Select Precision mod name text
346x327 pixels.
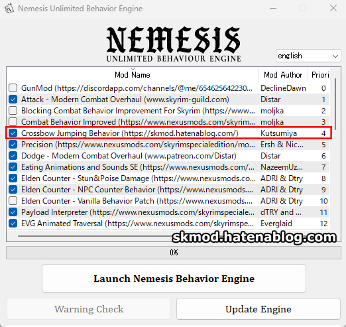click(x=138, y=145)
